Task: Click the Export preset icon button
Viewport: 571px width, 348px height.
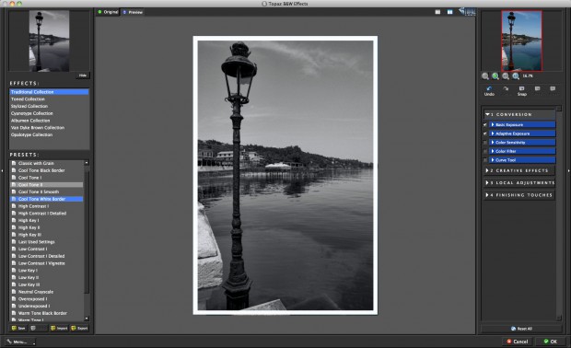Action: (79, 328)
